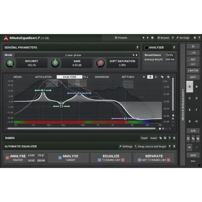Open the Presets browser
202x202 pixels.
click(x=121, y=38)
